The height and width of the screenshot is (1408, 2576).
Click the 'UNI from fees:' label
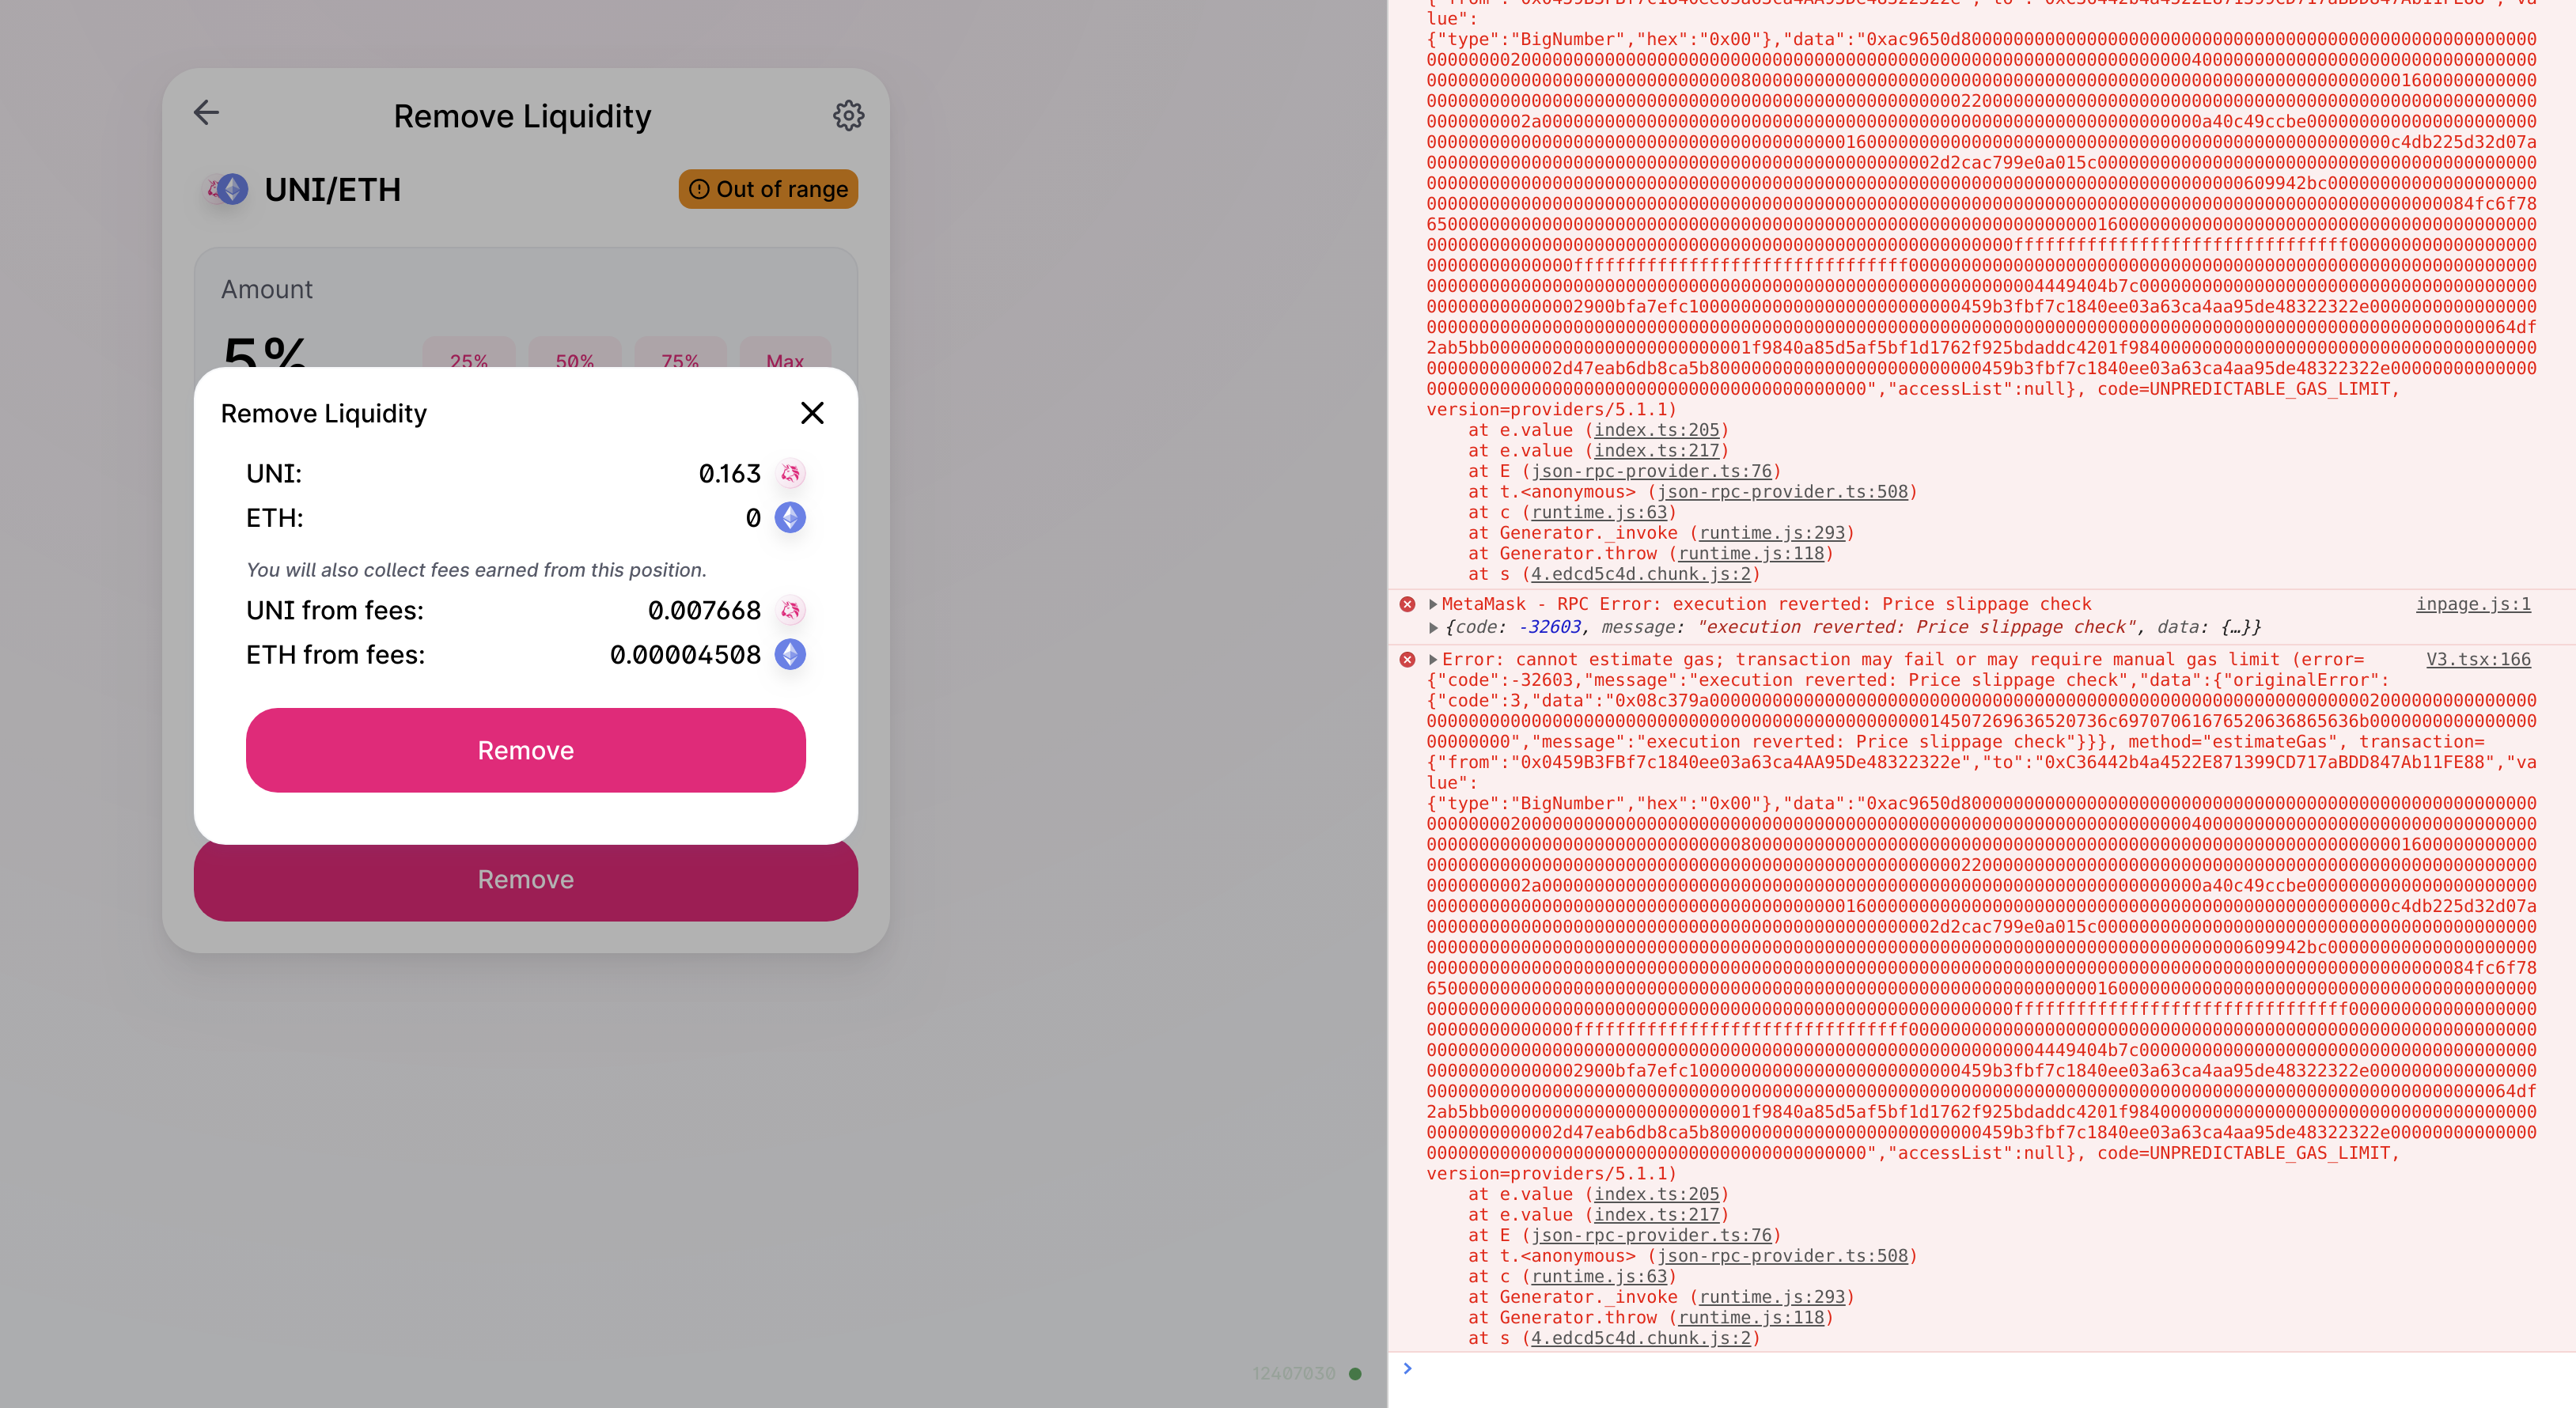[335, 610]
